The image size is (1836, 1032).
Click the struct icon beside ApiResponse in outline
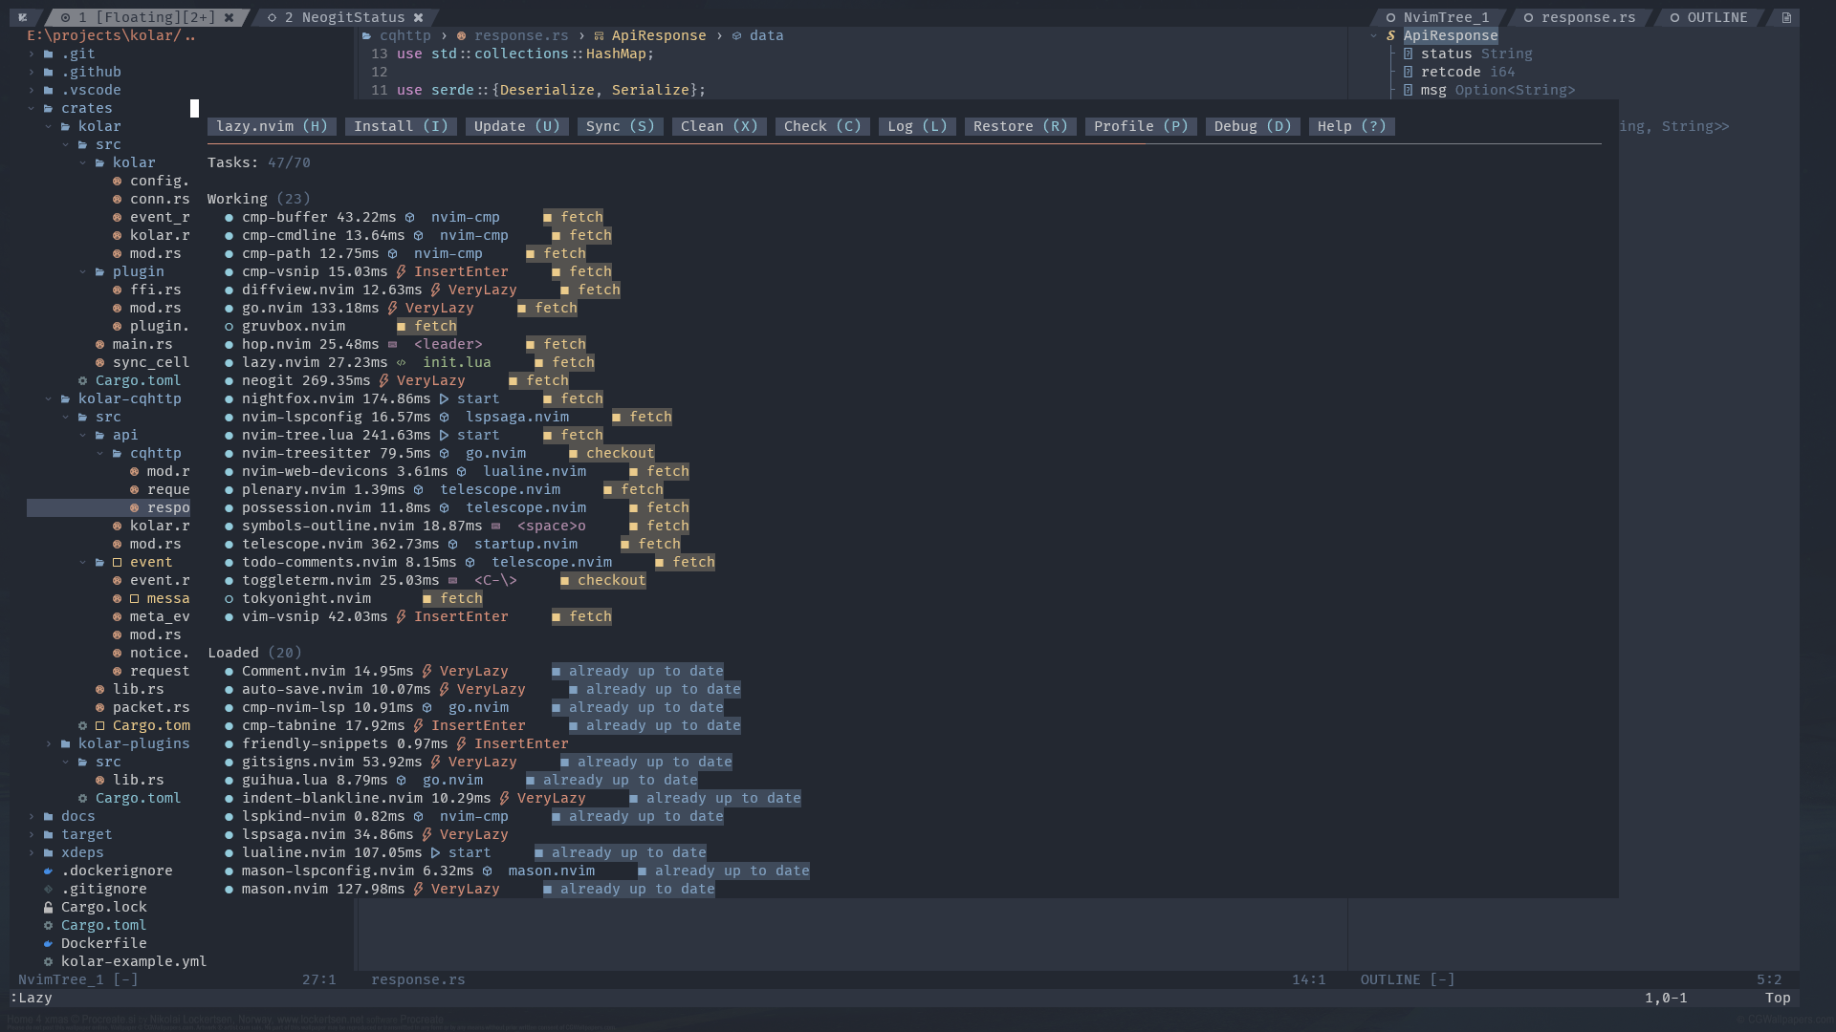1390,35
